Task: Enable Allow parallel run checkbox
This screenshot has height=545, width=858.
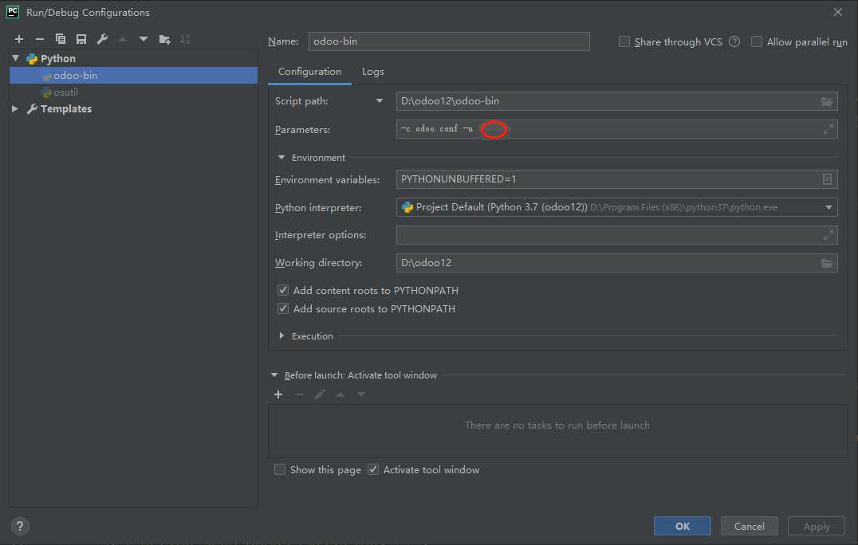Action: point(756,41)
